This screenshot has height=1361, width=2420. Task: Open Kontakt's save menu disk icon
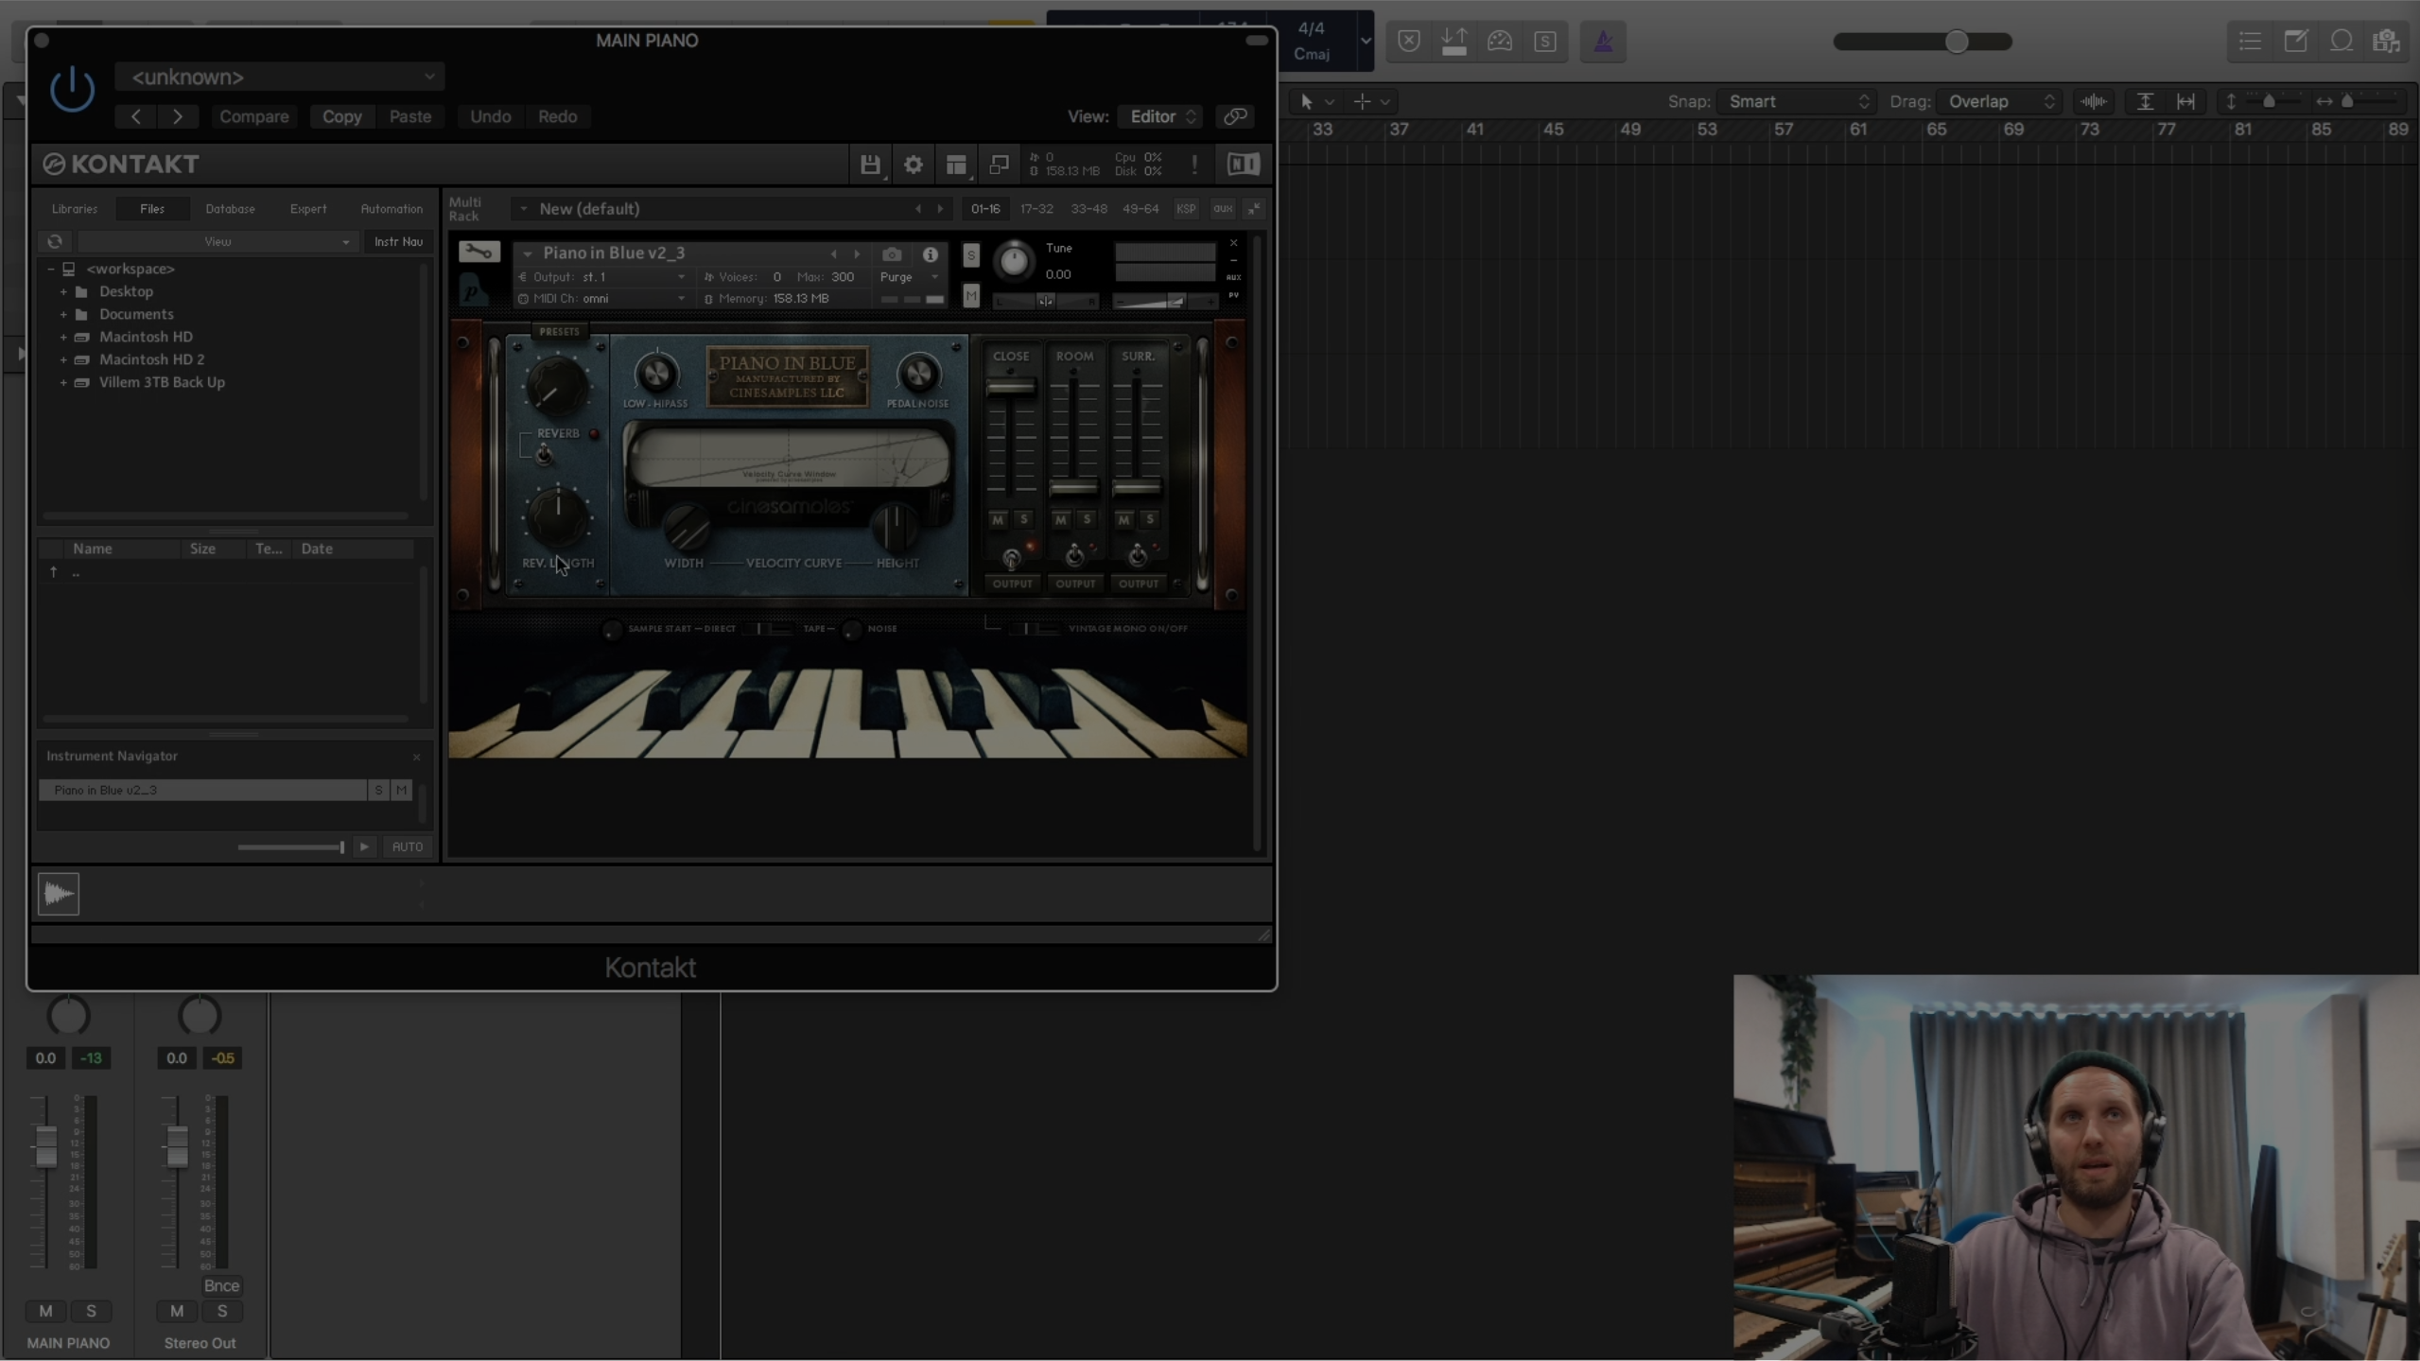(869, 165)
